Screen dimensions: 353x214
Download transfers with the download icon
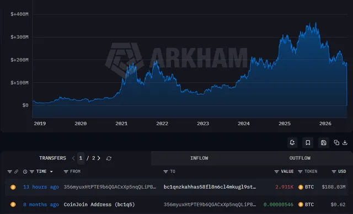click(345, 143)
